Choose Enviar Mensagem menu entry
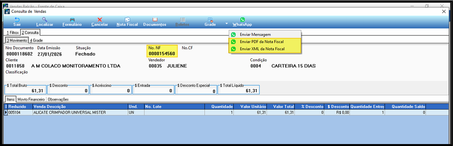 pos(265,34)
